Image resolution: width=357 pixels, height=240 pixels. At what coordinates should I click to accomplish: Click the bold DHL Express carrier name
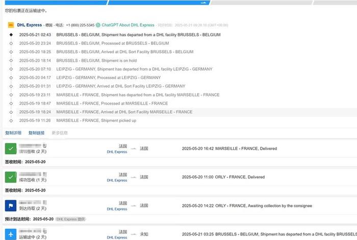(30, 25)
